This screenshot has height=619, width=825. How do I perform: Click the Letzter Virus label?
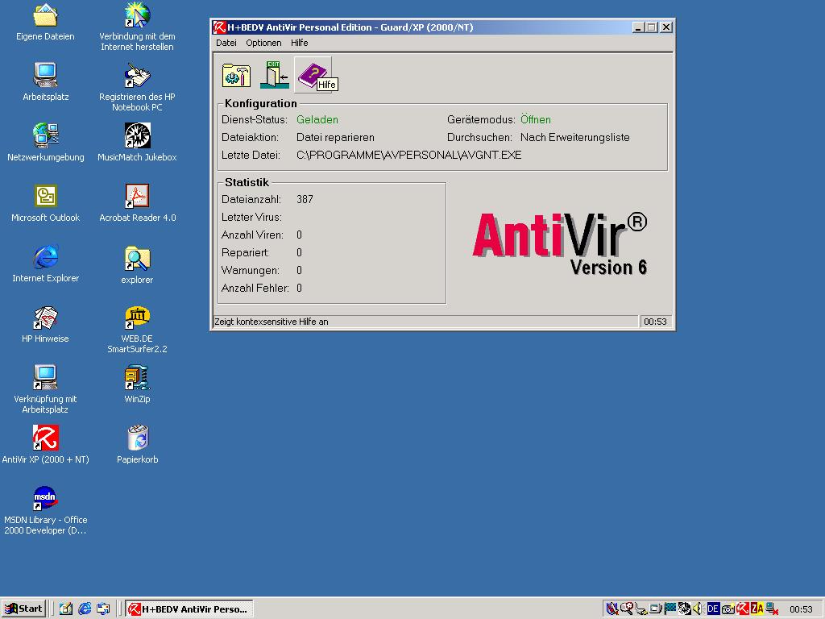[251, 218]
